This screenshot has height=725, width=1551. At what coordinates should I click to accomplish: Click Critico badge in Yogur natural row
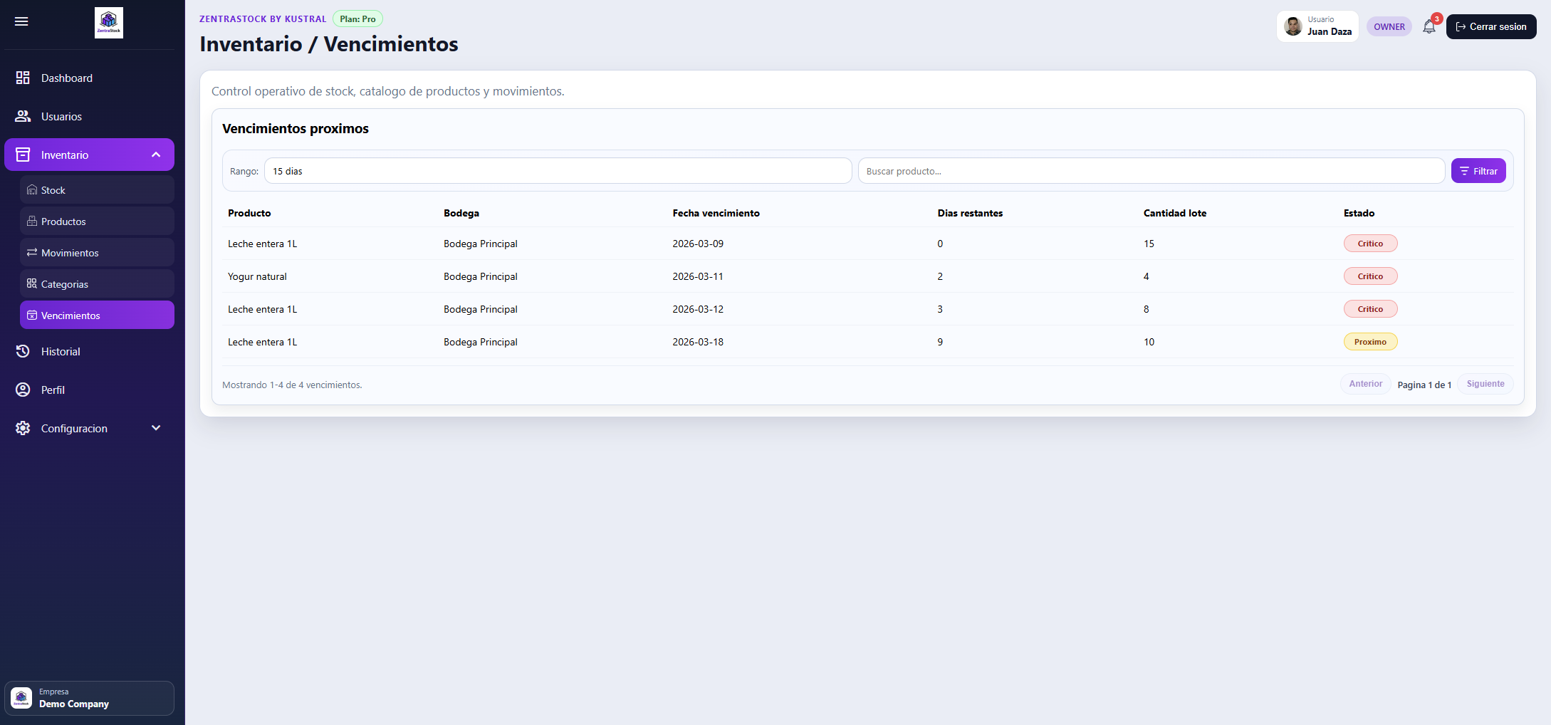(1370, 276)
